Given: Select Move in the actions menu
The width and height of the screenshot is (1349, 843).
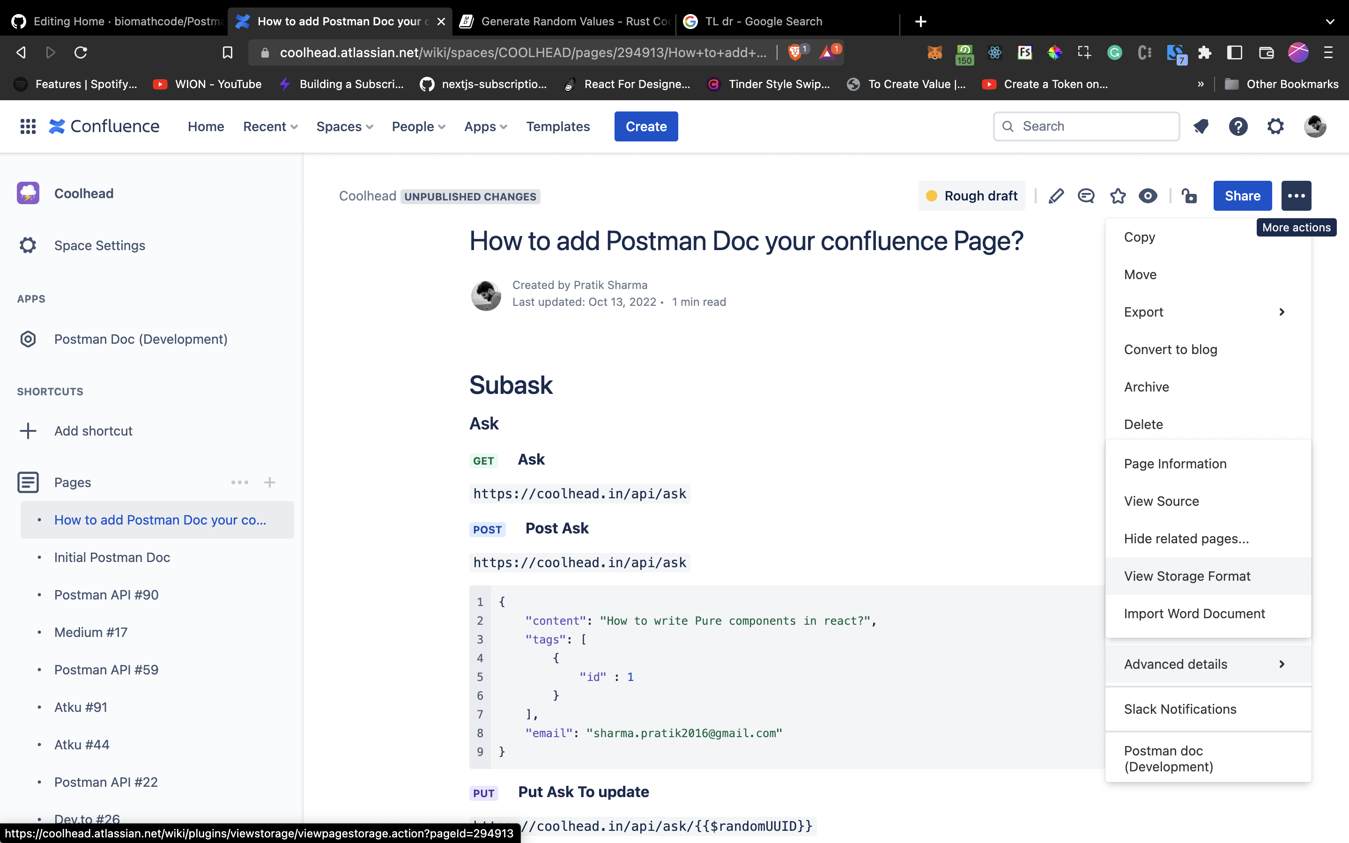Looking at the screenshot, I should point(1208,274).
